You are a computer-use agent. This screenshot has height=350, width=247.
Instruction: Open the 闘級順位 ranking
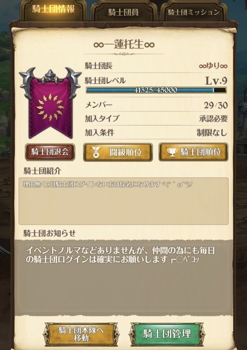click(118, 152)
